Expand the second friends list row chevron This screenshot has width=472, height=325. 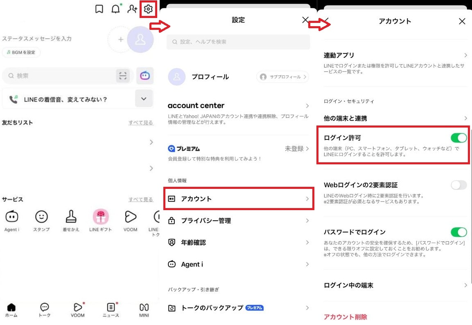pos(151,168)
